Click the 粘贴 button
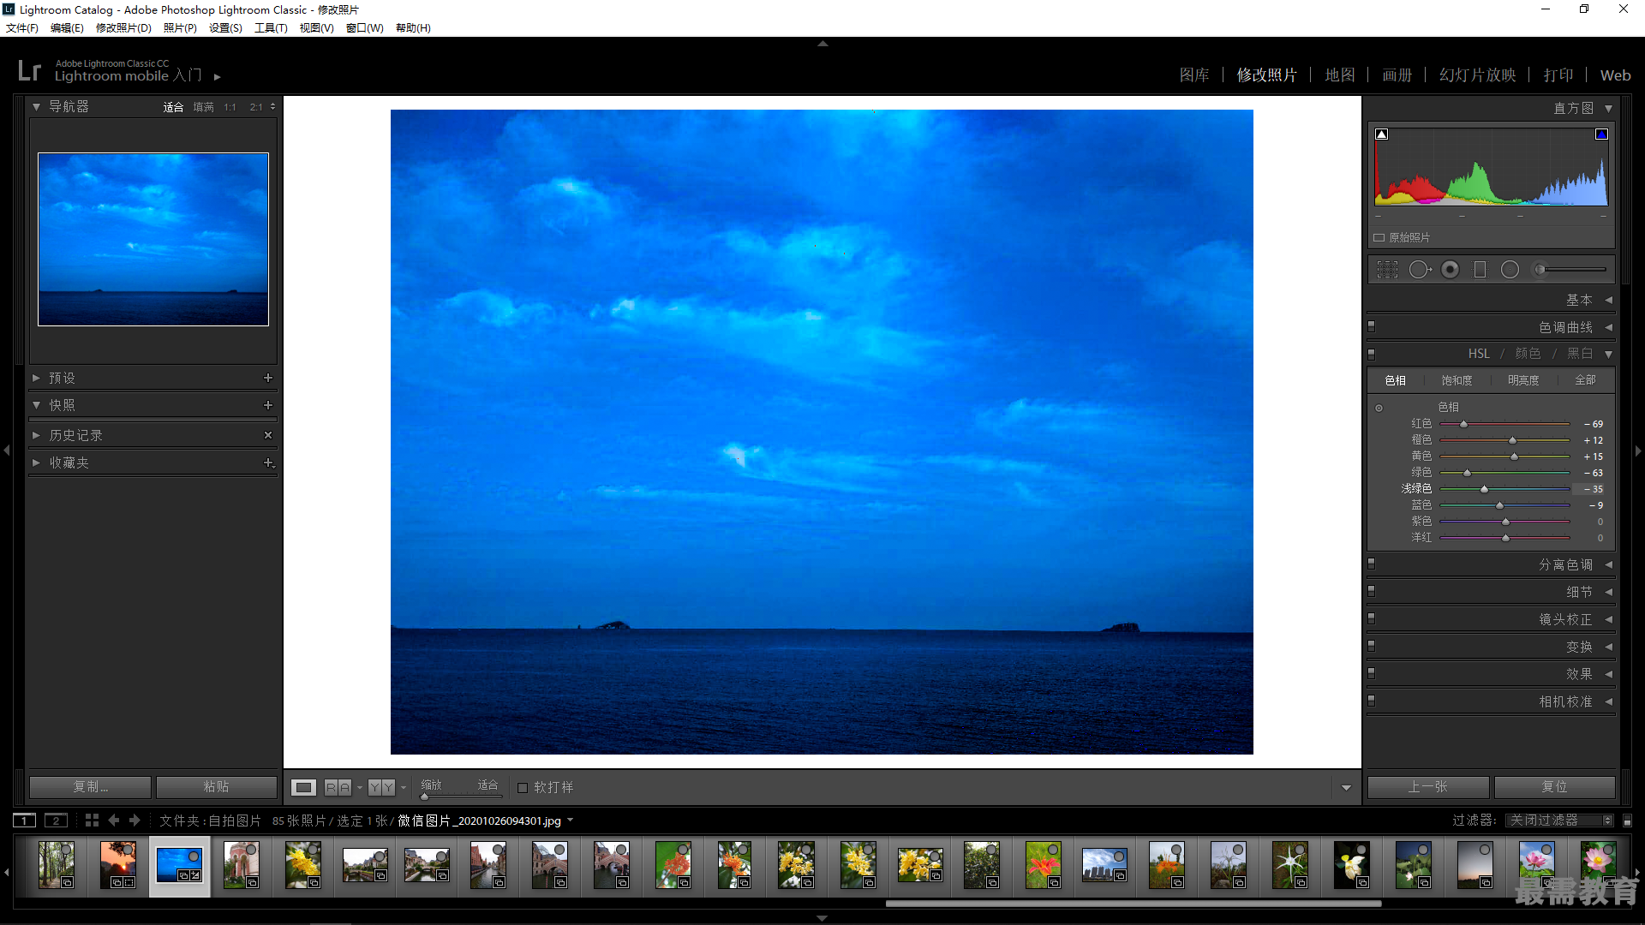 click(216, 787)
